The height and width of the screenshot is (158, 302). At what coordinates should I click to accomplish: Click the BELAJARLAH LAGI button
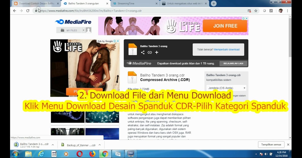click(233, 63)
